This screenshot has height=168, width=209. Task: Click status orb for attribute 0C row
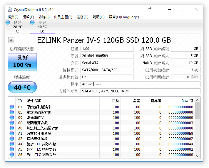[12, 123]
